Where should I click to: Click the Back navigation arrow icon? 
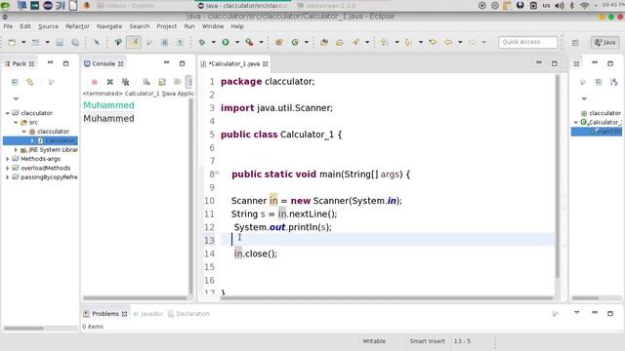point(448,42)
